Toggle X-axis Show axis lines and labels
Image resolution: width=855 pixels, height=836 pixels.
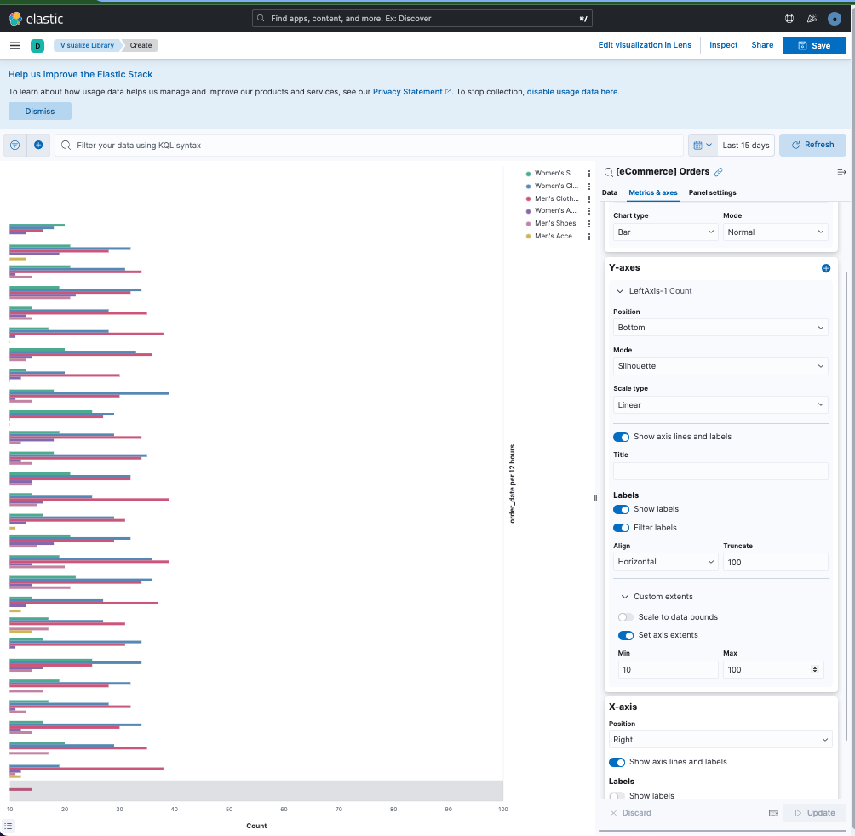coord(617,763)
